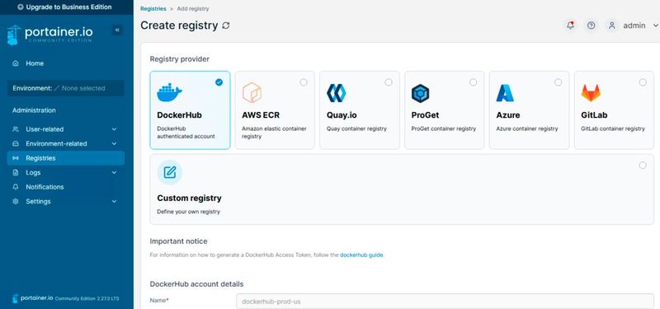
Task: Open the admin account dropdown arrow
Action: (x=655, y=26)
